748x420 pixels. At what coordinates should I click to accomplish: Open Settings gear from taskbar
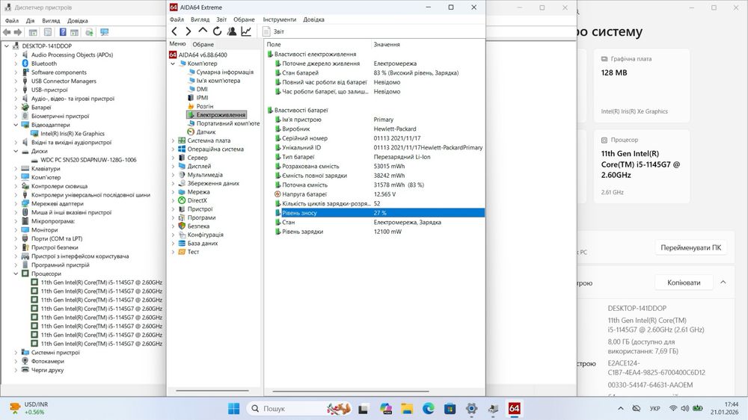pyautogui.click(x=471, y=409)
